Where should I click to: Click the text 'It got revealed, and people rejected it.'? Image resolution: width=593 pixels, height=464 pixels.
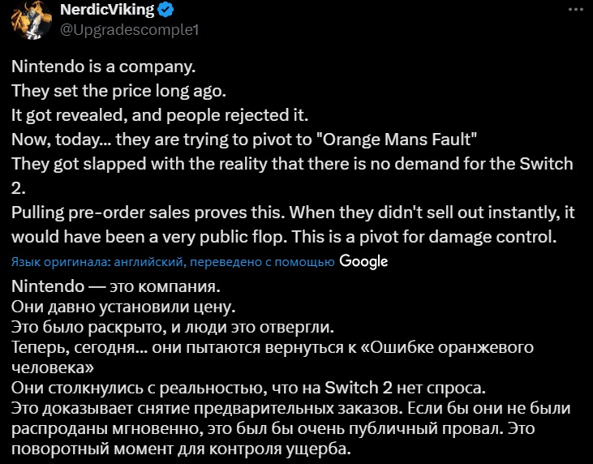[x=160, y=115]
